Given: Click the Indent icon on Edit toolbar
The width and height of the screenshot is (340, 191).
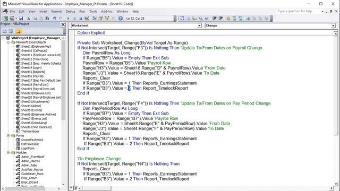Looking at the screenshot, I should coord(214,19).
